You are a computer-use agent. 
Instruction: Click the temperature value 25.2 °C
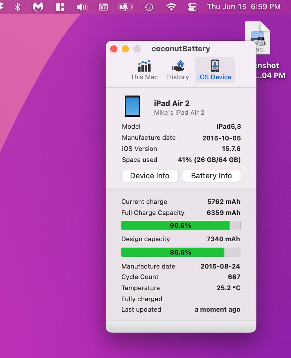(x=228, y=288)
